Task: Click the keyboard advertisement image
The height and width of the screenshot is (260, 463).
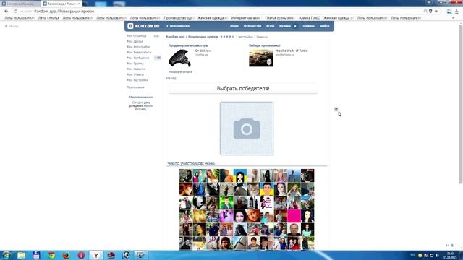Action: pos(180,58)
